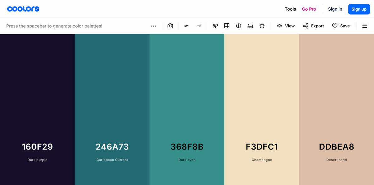Undo the last palette change
The image size is (374, 185).
[187, 26]
